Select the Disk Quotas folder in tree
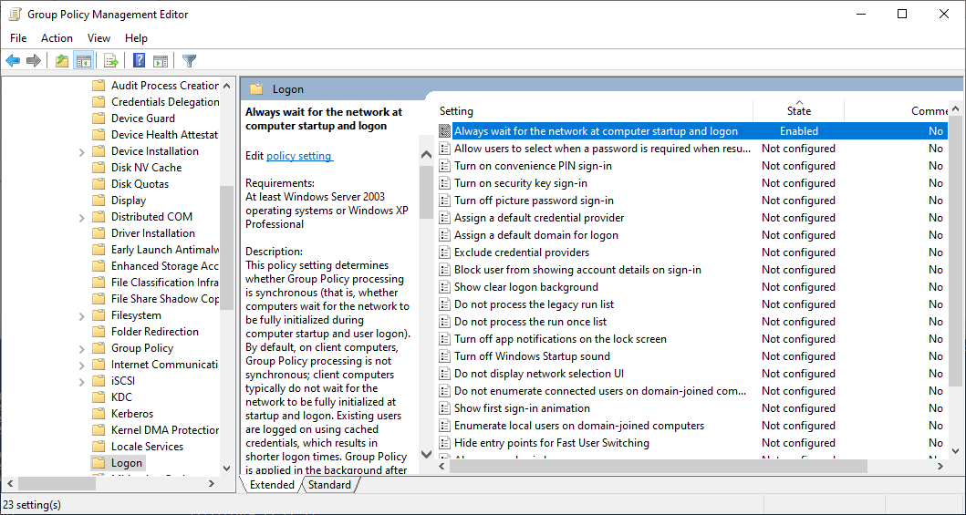966x515 pixels. pyautogui.click(x=140, y=184)
